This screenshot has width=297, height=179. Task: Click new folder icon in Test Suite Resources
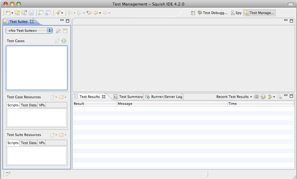coord(61,135)
